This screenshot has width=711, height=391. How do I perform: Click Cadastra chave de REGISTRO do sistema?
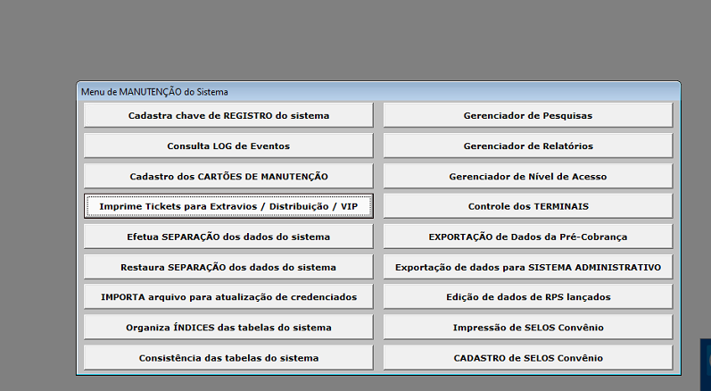pos(228,115)
